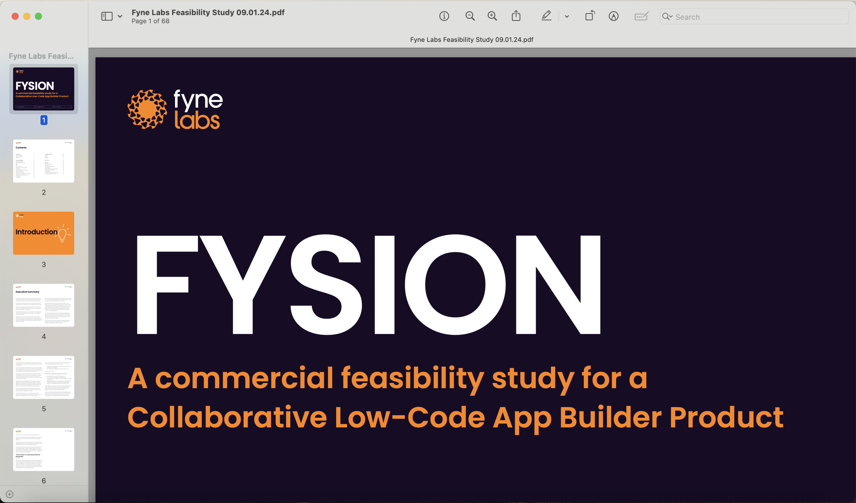Open the sidebar view options chevron
The width and height of the screenshot is (856, 503).
(120, 16)
